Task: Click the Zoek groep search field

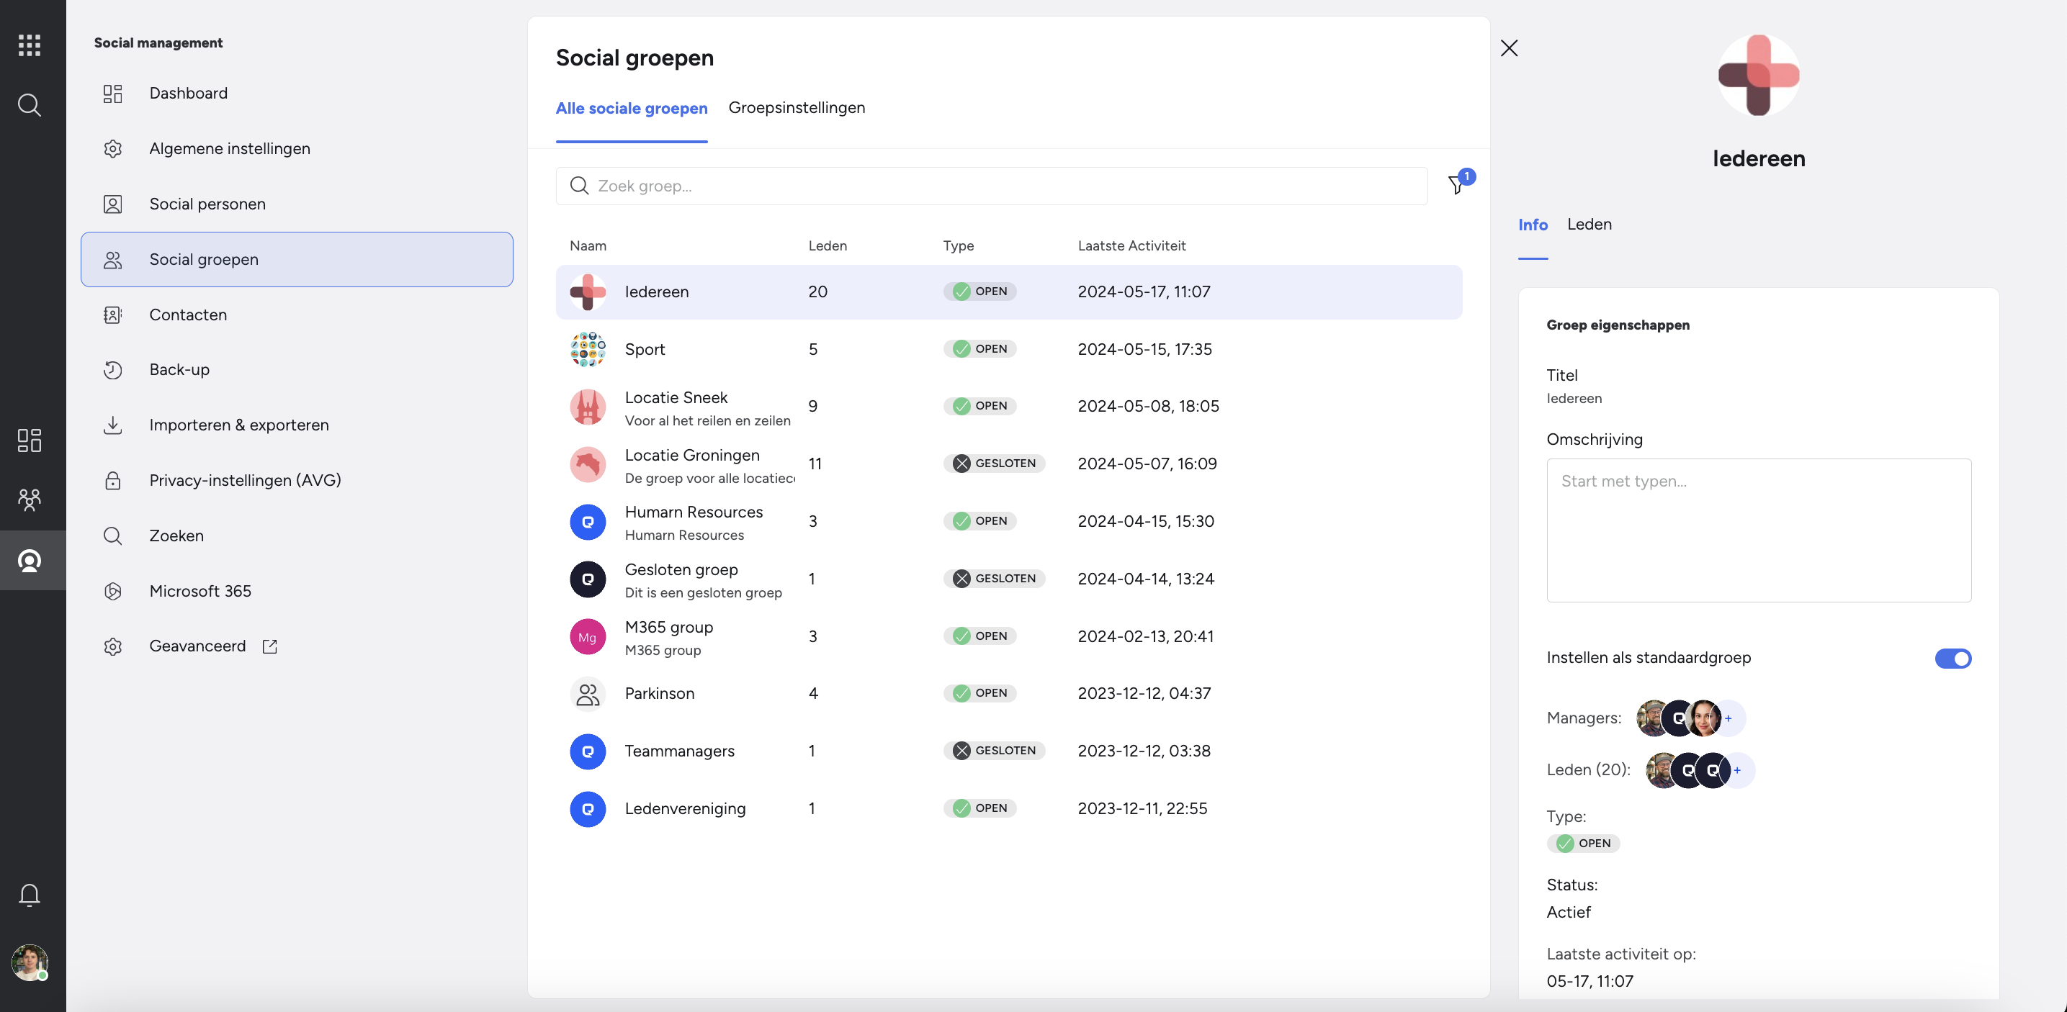Action: click(x=992, y=186)
